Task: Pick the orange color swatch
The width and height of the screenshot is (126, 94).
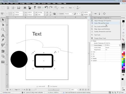Action: point(124,56)
